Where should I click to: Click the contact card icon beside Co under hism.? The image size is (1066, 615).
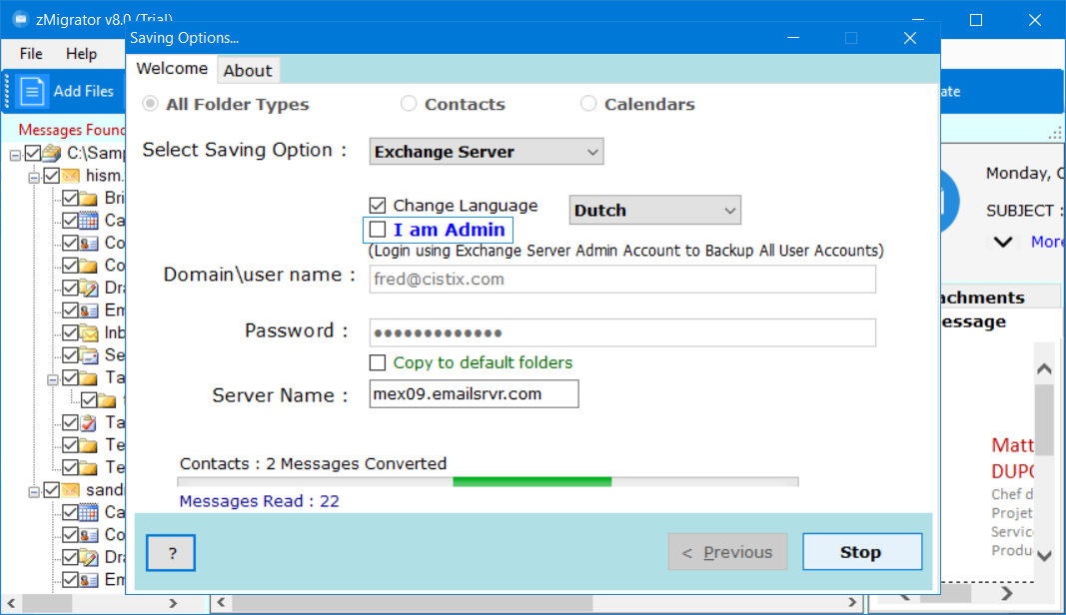coord(88,244)
